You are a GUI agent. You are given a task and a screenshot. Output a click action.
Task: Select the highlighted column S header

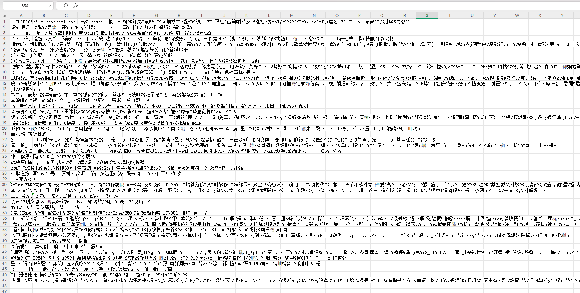click(427, 15)
